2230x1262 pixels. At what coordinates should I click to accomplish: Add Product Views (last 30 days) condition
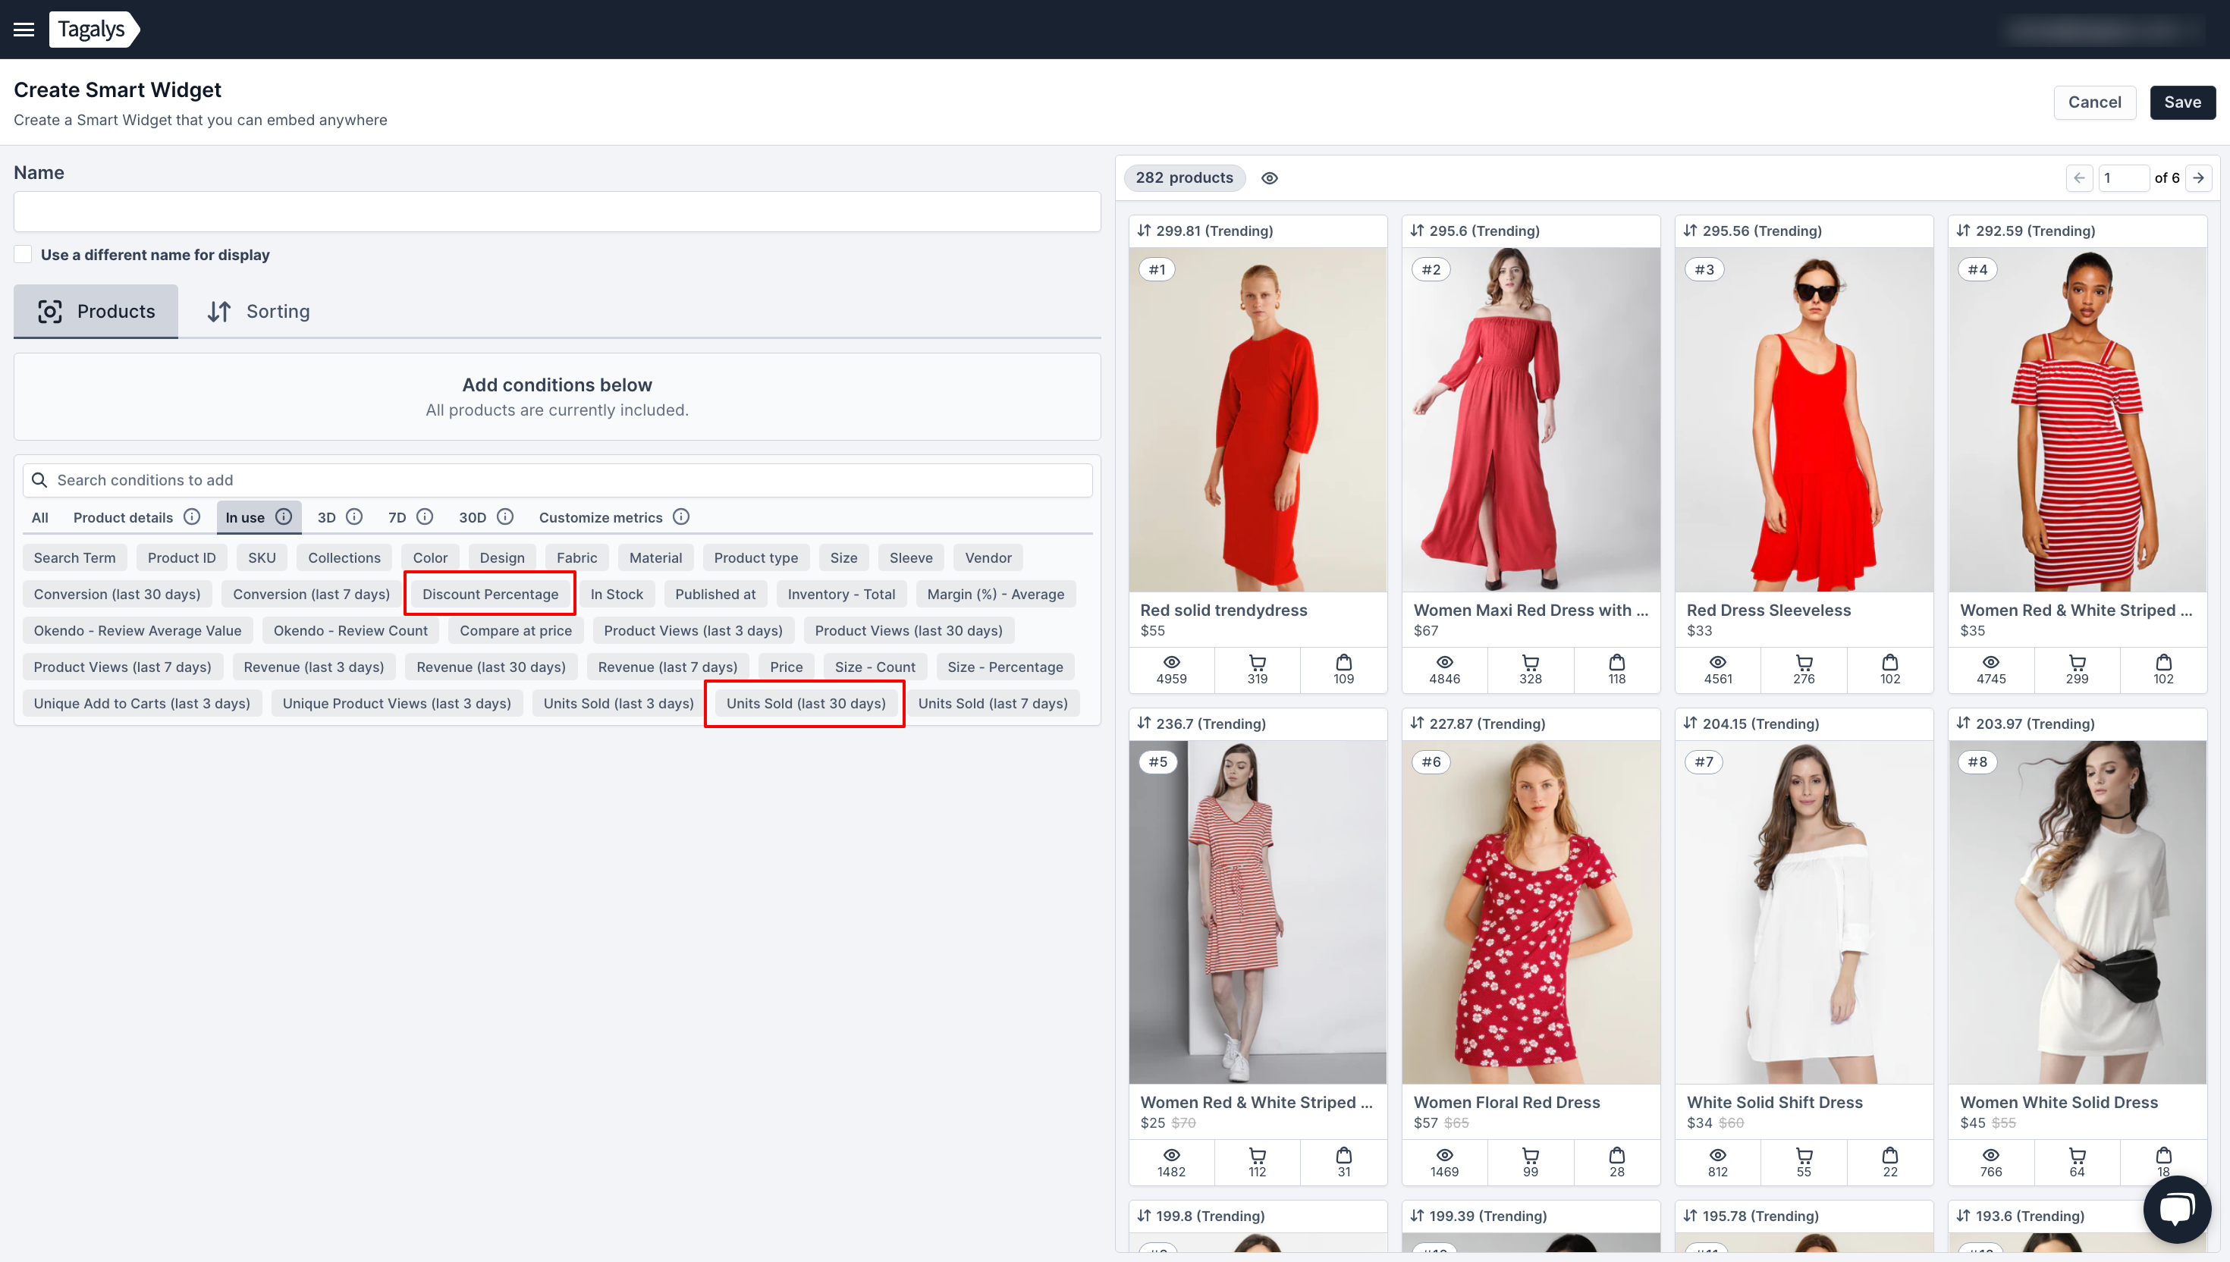tap(908, 630)
